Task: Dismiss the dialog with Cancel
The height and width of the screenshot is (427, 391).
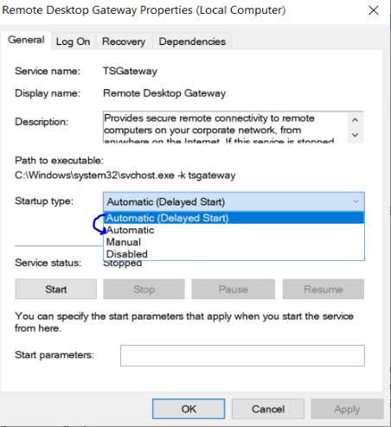Action: click(268, 409)
